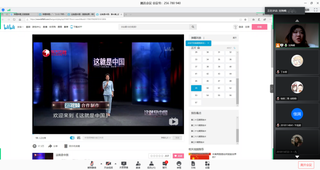Open danmaku list more options dots
Image resolution: width=320 pixels, height=170 pixels.
coord(204,38)
